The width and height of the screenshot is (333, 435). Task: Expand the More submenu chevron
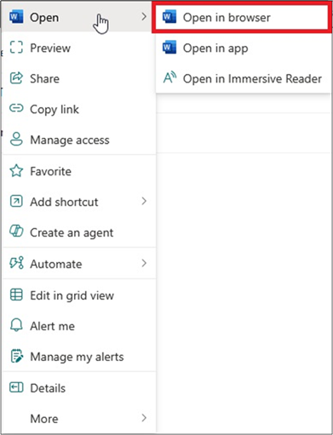tap(144, 418)
